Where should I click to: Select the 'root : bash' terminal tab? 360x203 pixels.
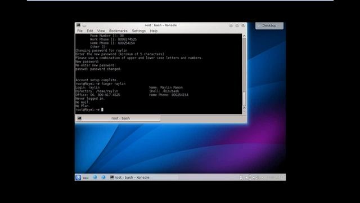coord(118,118)
